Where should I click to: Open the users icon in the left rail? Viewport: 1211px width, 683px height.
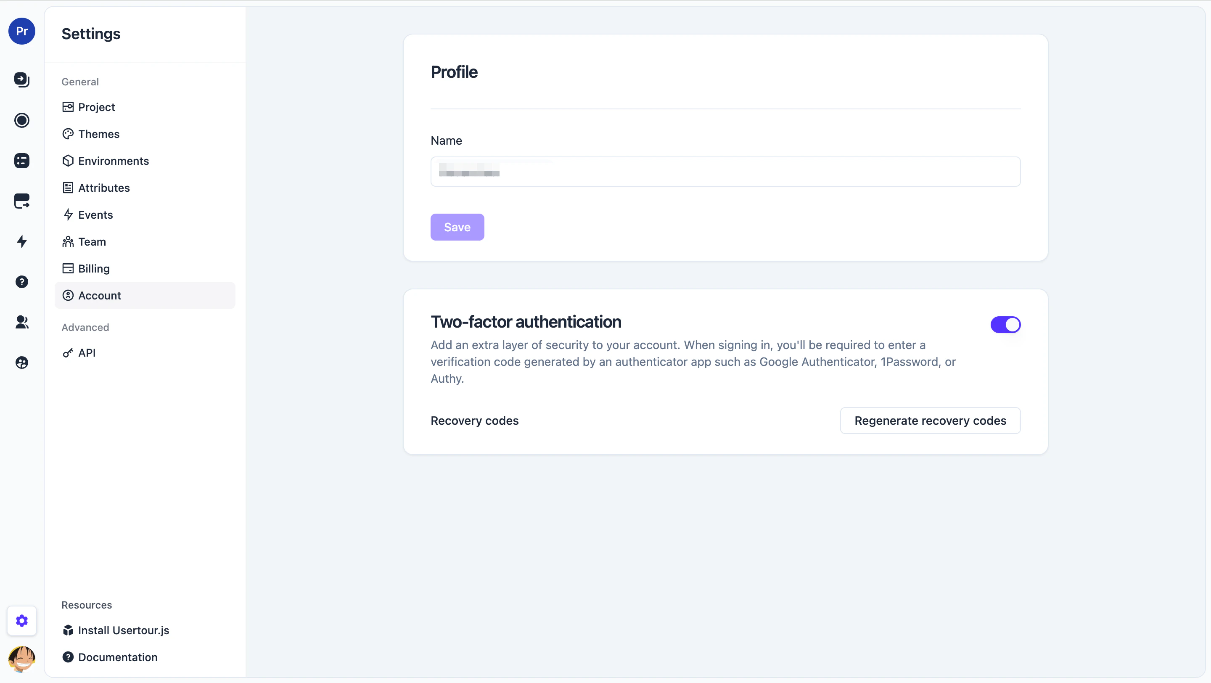click(21, 323)
